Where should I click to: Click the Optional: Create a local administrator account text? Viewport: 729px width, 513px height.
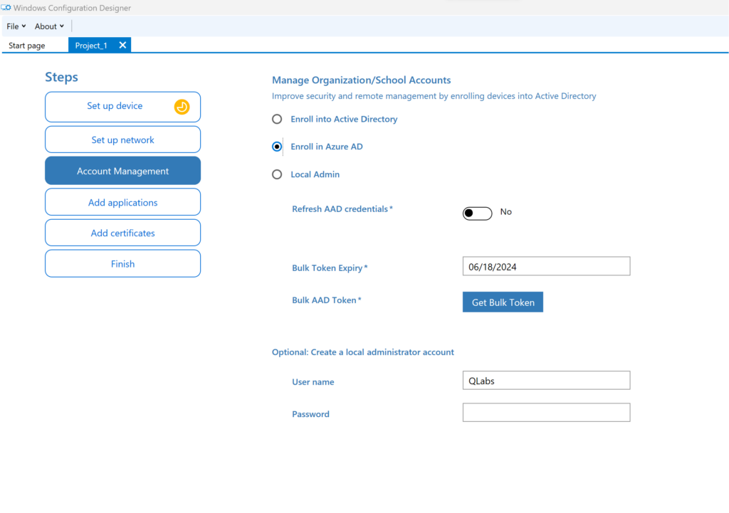[x=362, y=352]
